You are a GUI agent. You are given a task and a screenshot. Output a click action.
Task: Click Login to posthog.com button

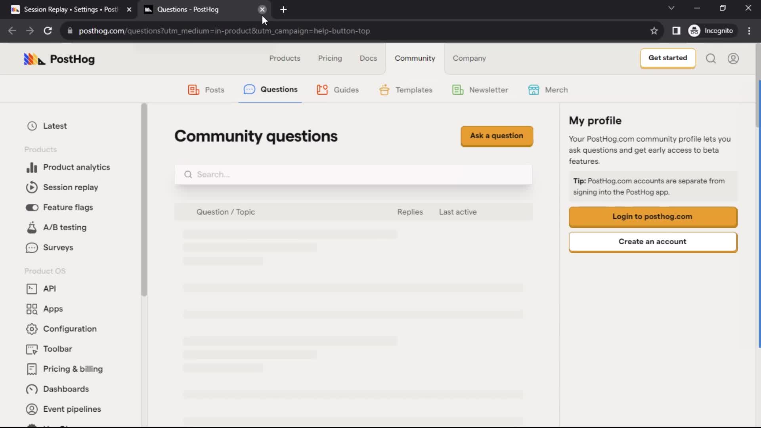[653, 217]
